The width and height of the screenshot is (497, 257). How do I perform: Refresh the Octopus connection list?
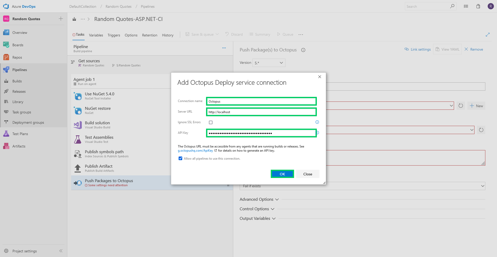(461, 106)
